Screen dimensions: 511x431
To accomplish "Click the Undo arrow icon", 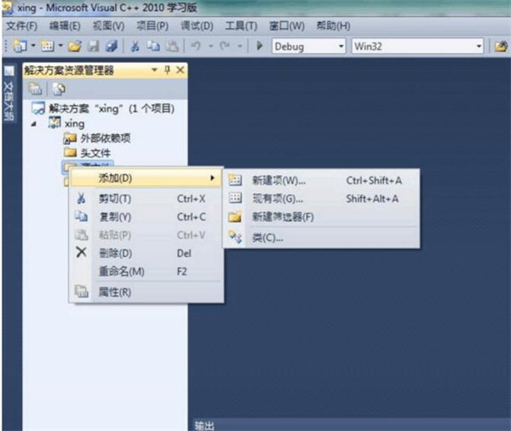I will point(196,46).
